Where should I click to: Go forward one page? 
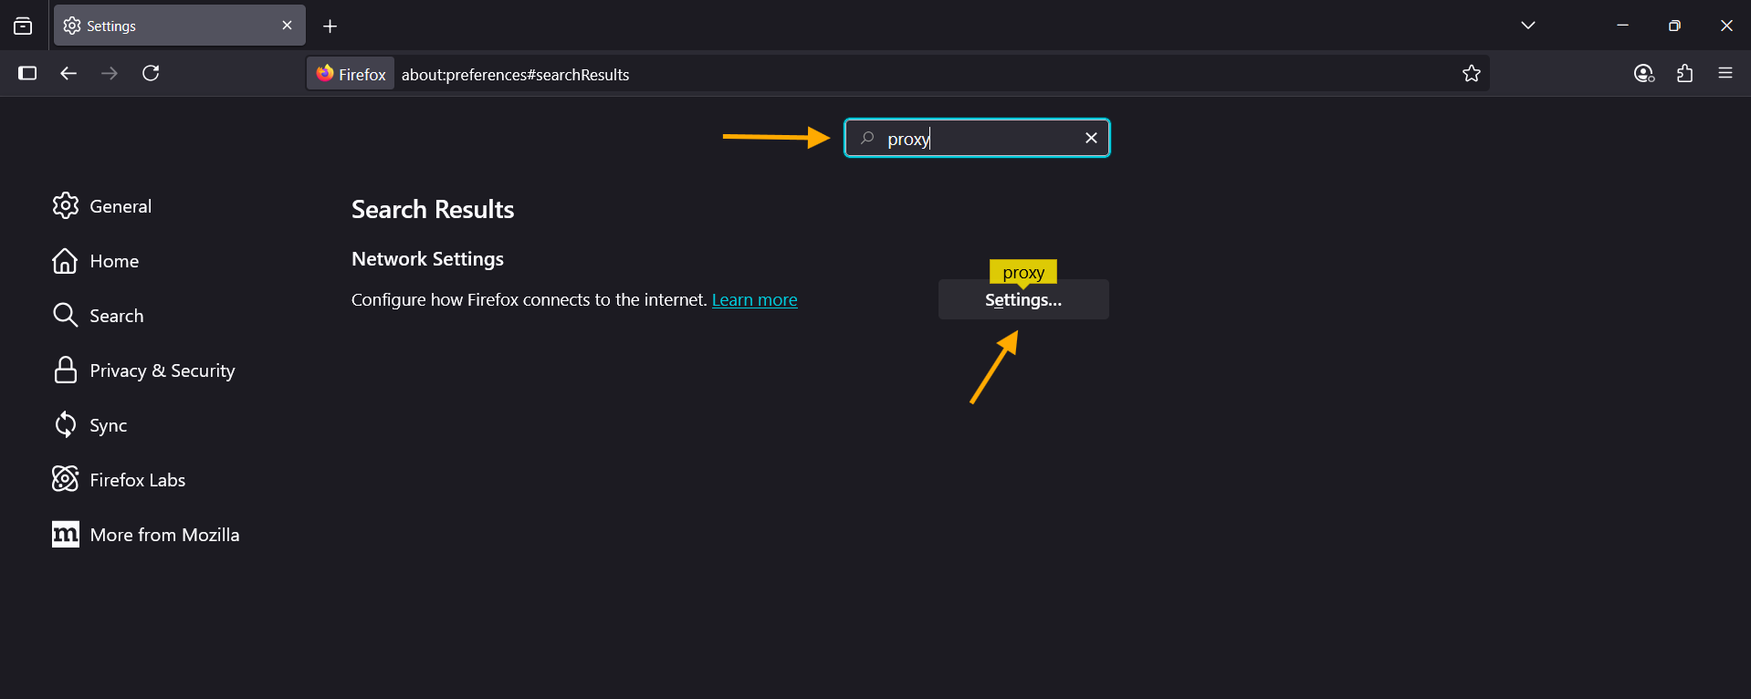[x=110, y=73]
